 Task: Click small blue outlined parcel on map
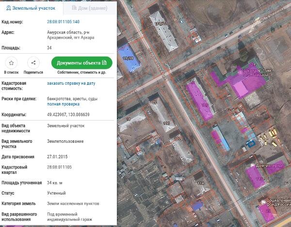click(251, 143)
